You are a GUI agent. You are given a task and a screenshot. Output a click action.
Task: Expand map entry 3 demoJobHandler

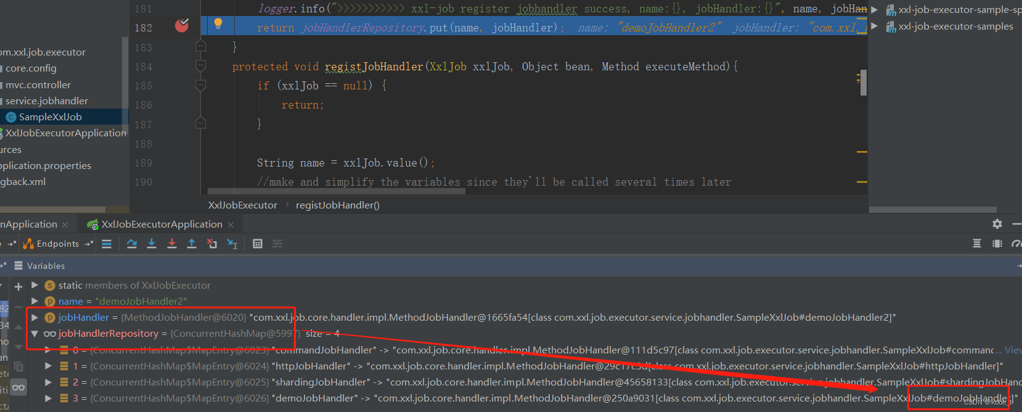tap(48, 398)
